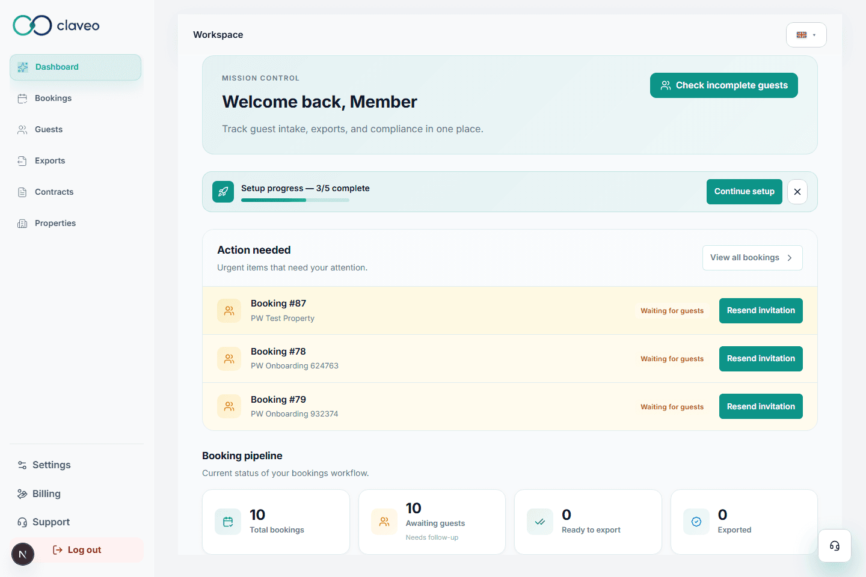Click the Total bookings card

pos(276,522)
